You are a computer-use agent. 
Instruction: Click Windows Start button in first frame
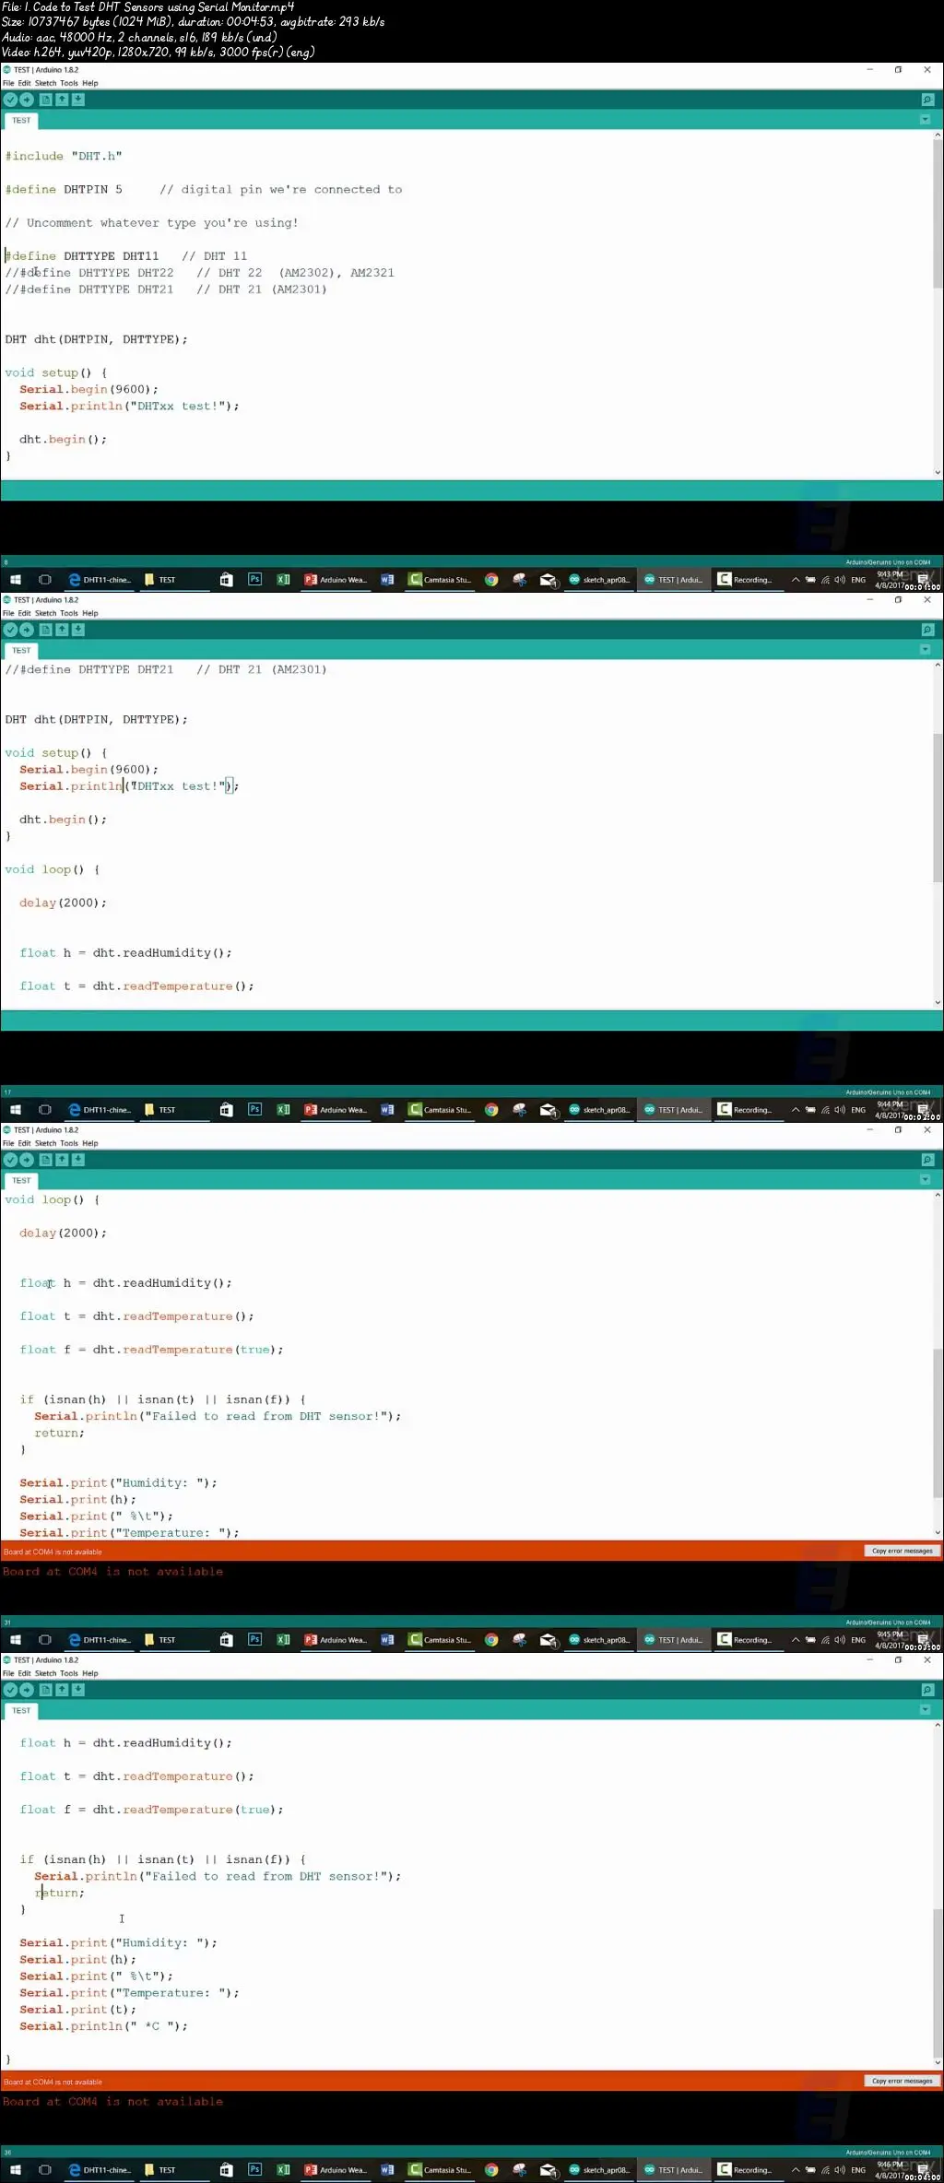click(16, 580)
